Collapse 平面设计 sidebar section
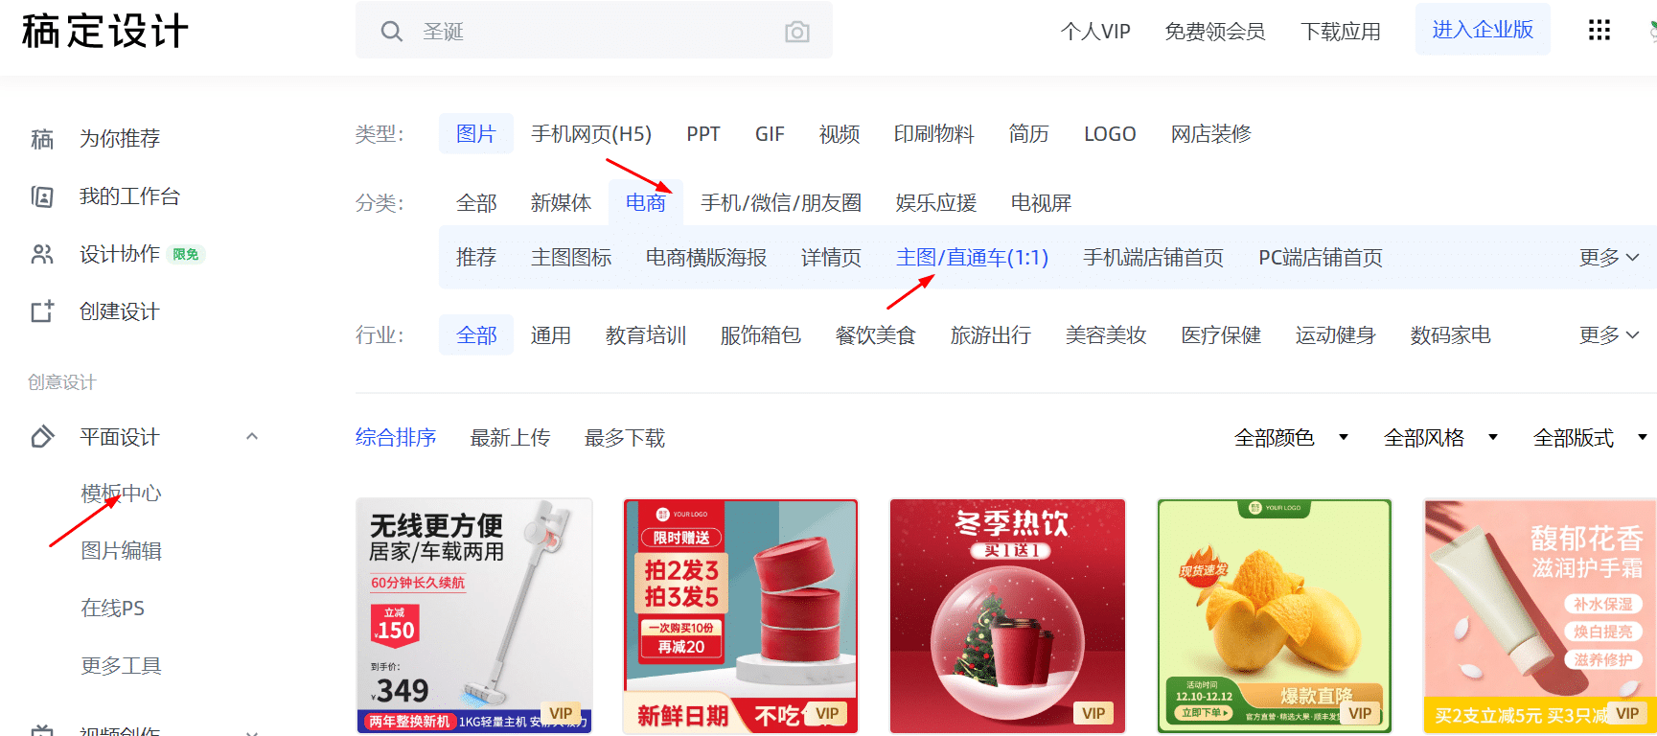This screenshot has height=736, width=1657. click(x=252, y=437)
